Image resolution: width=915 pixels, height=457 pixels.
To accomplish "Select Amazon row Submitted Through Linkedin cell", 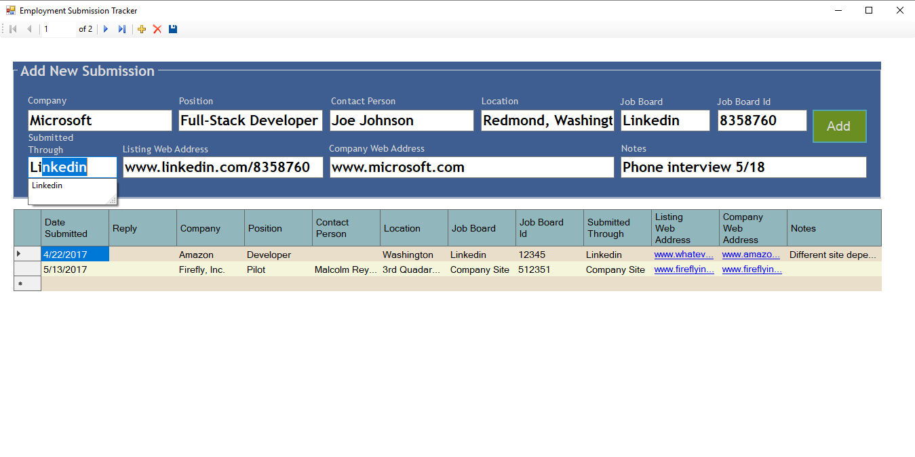I will 617,255.
